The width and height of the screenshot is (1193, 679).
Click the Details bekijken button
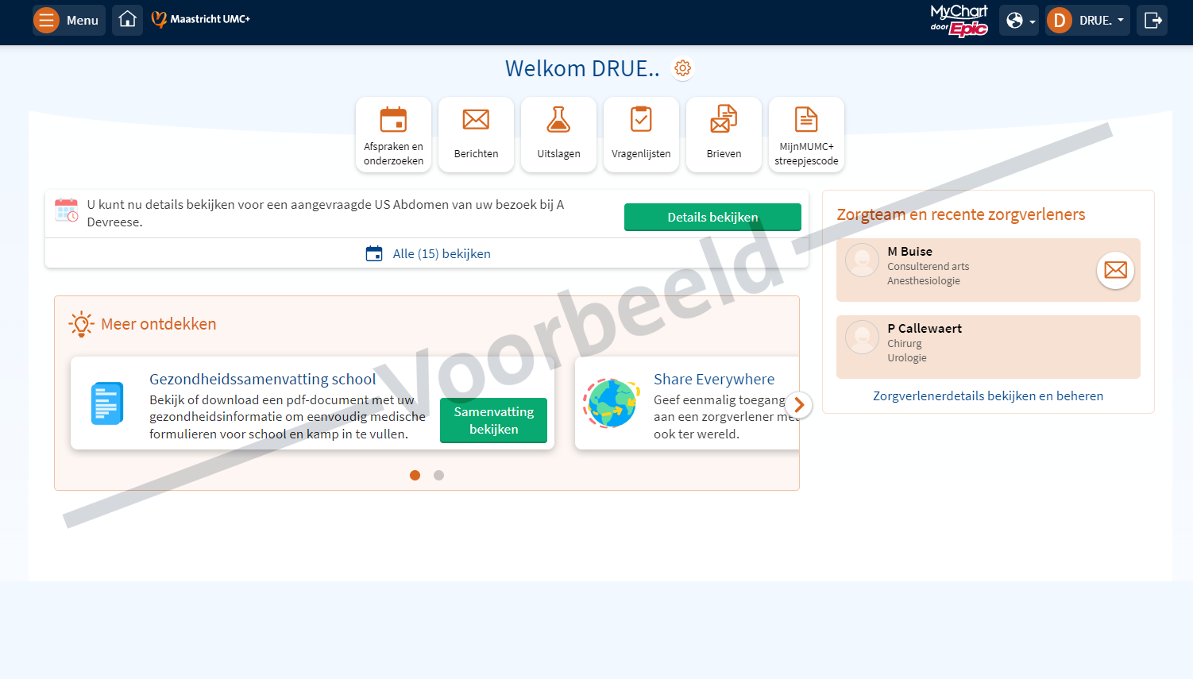[712, 217]
